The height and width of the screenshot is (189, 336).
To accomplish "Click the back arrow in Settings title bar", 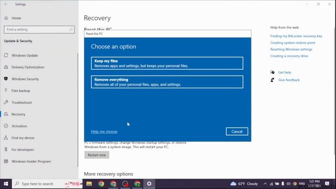I will [x=6, y=4].
